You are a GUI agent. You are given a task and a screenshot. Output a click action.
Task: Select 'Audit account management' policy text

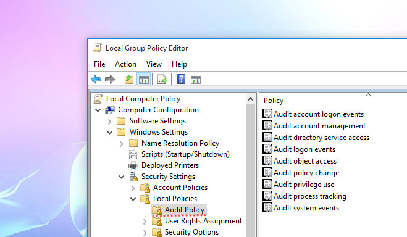(x=319, y=126)
